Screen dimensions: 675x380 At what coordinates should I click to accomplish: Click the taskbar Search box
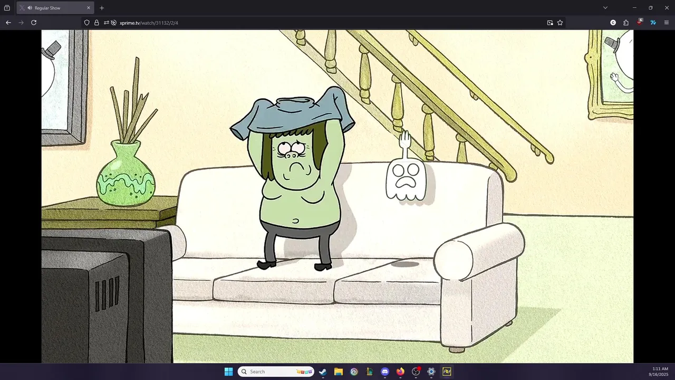(x=276, y=372)
